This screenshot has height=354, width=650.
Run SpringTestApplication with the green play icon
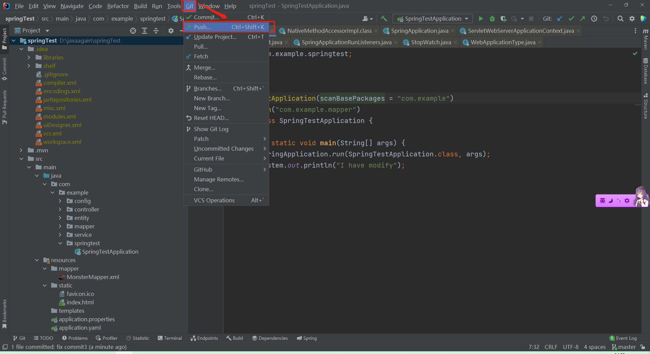coord(481,19)
